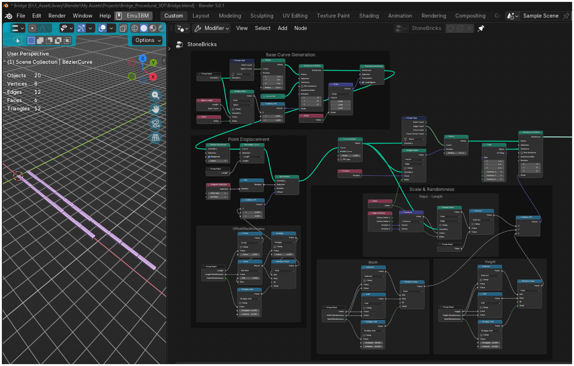Open the Scale operation dropdown in Scale node

tap(340, 94)
